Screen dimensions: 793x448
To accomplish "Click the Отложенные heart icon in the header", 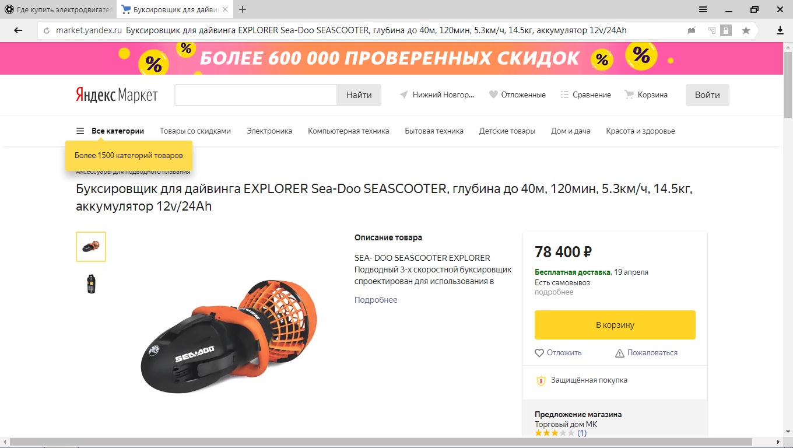I will [x=493, y=94].
